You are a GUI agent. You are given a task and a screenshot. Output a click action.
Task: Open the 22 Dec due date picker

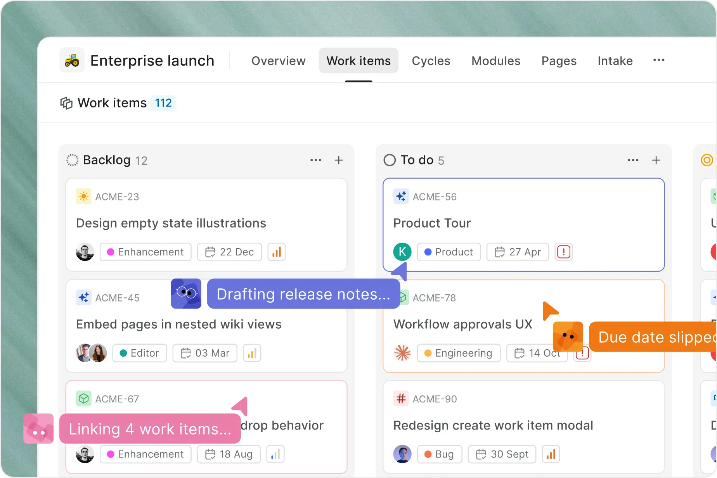[229, 252]
